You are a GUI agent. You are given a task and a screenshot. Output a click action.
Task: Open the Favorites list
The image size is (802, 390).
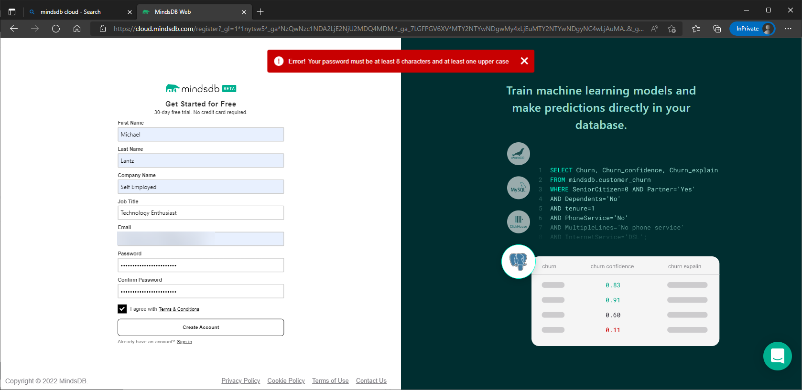pyautogui.click(x=696, y=29)
